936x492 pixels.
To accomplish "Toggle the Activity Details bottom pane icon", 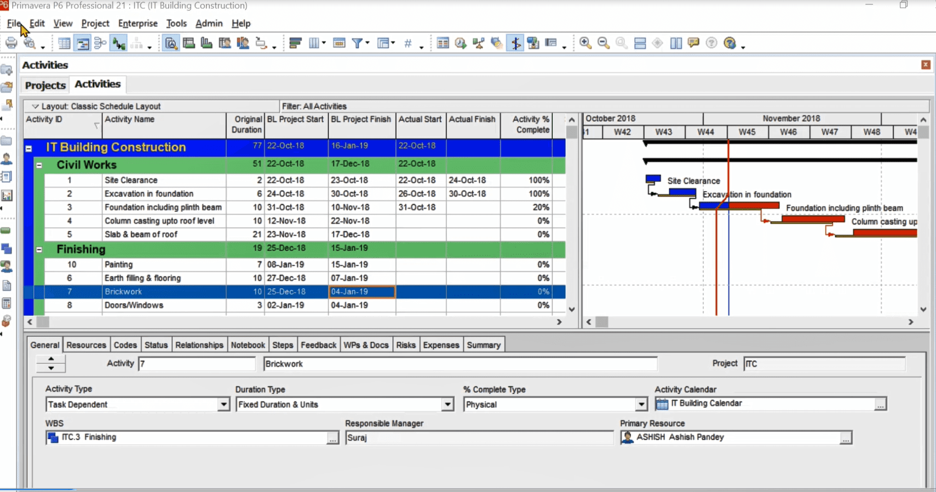I will click(171, 43).
